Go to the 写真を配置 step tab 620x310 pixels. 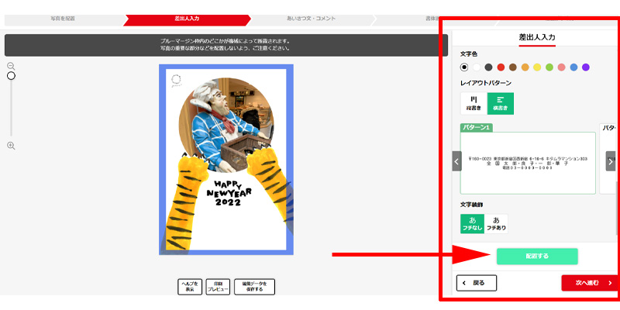coord(64,19)
